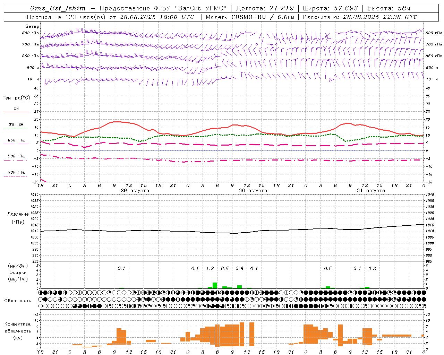Screen dimensions: 444x355
Task: Click the 700 гПа entry in the temperature legend
Action: [16, 156]
